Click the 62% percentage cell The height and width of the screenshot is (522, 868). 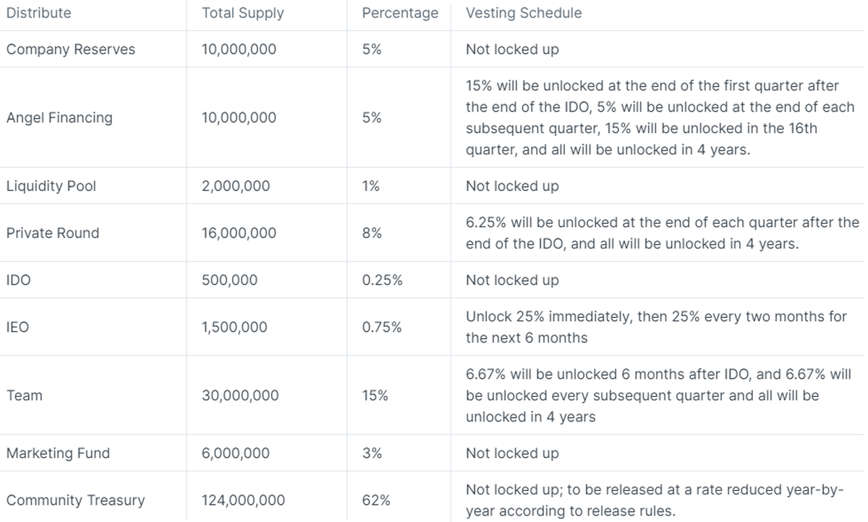[376, 500]
